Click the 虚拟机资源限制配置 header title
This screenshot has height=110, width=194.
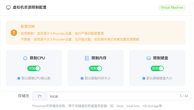click(x=30, y=8)
